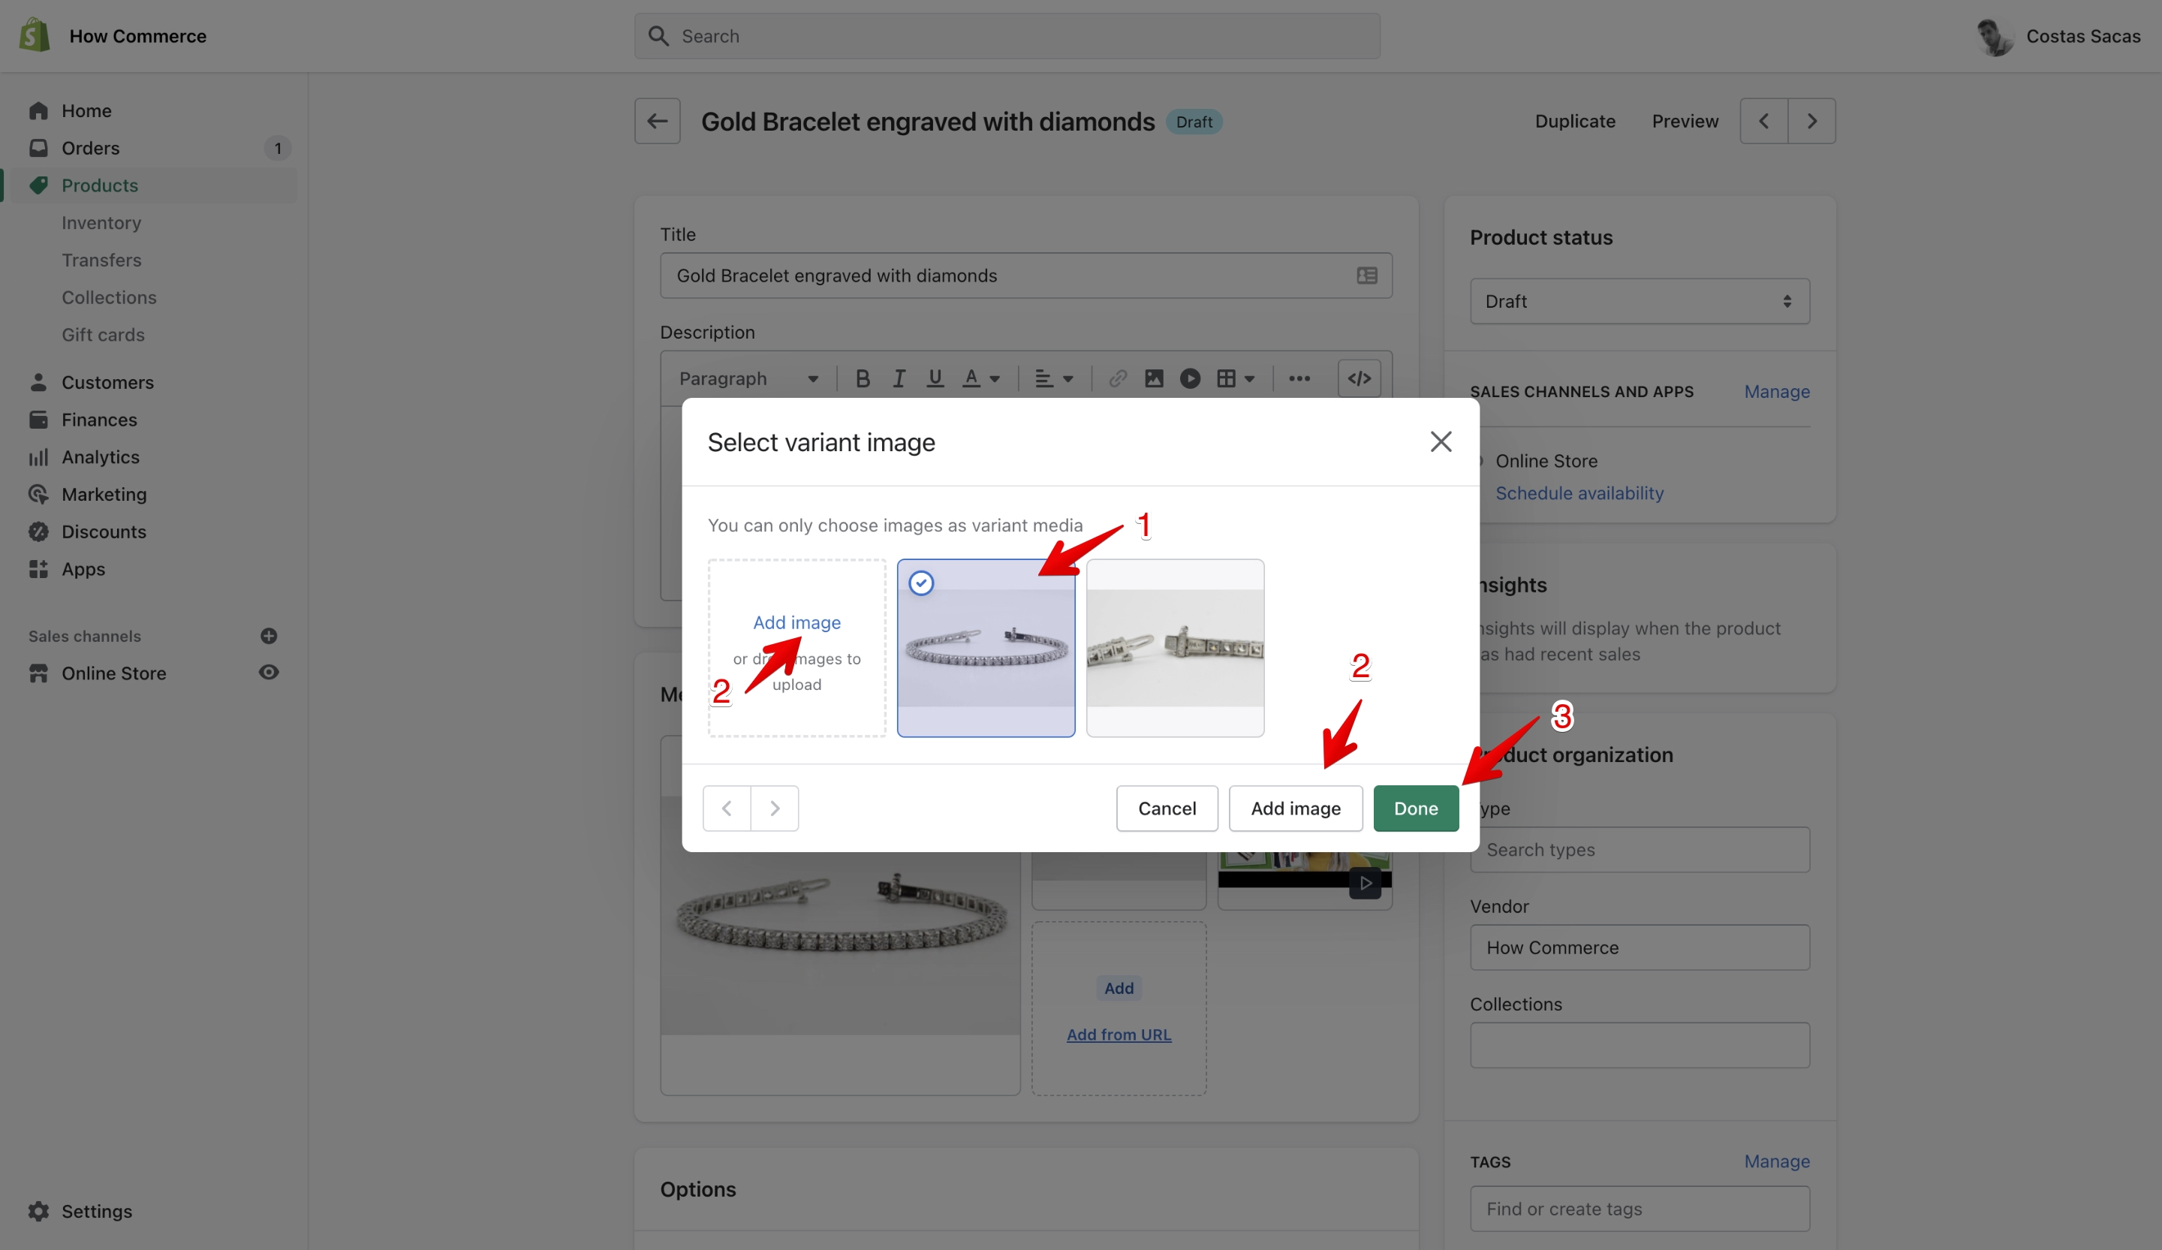Screen dimensions: 2162x1250
Task: Click the top Search field
Action: pyautogui.click(x=1007, y=36)
